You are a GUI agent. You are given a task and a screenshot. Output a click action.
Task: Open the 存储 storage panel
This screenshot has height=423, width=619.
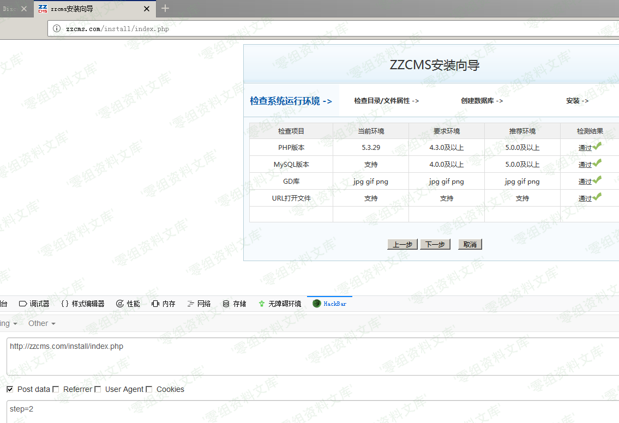tap(235, 304)
